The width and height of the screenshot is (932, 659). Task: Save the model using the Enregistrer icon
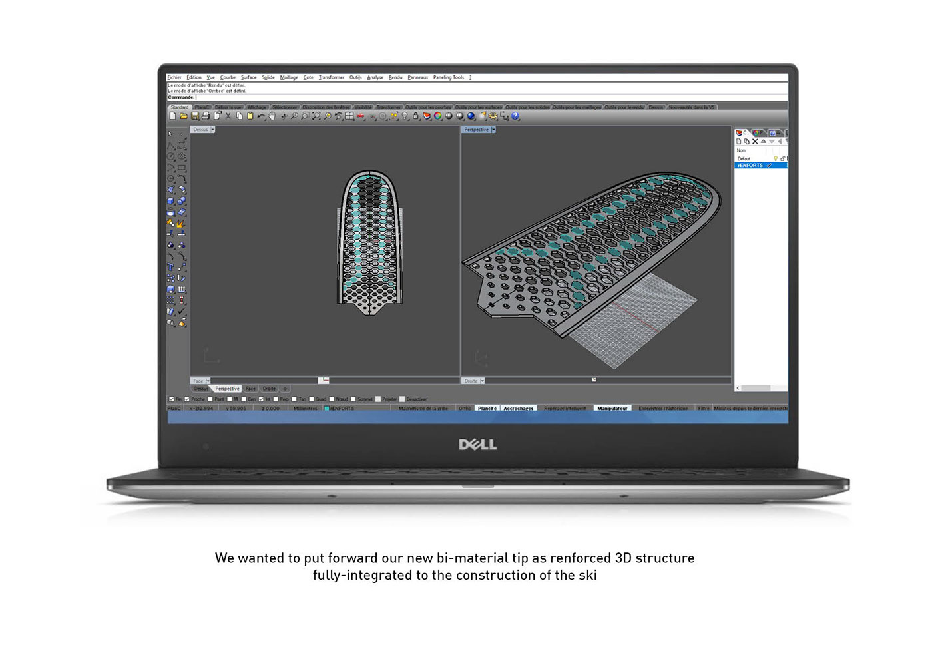[x=194, y=116]
